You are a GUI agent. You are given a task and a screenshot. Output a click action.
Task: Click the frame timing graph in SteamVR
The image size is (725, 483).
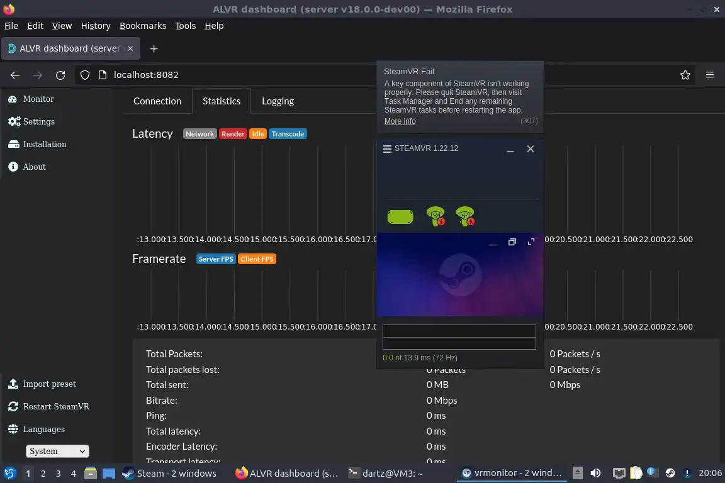coord(459,337)
